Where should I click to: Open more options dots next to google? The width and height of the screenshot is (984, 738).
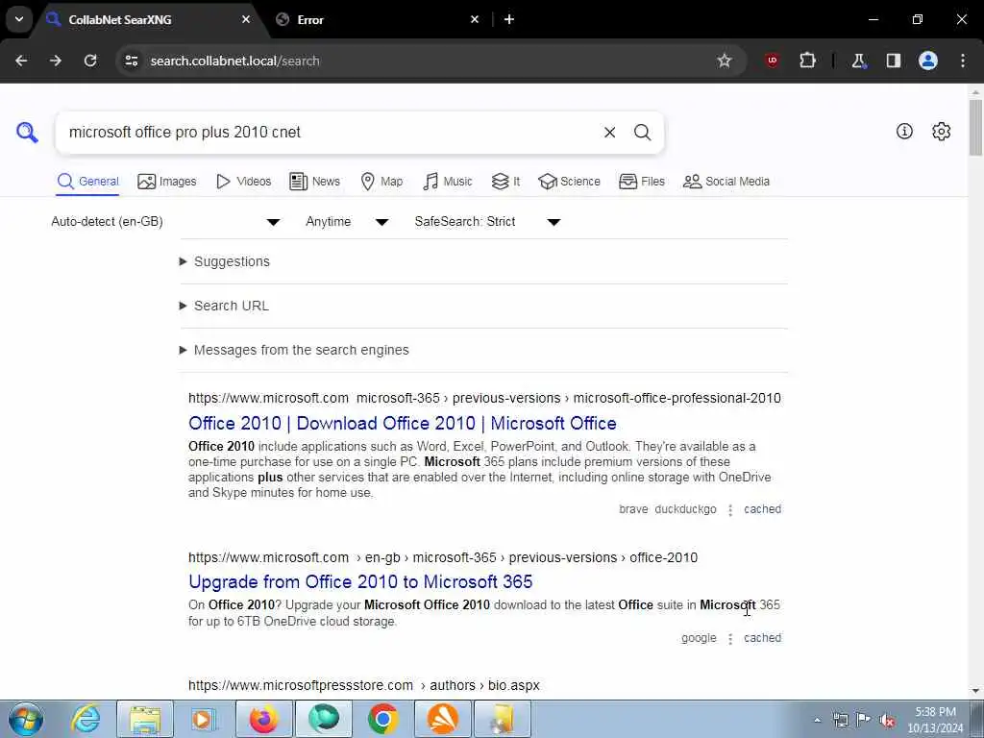[730, 639]
